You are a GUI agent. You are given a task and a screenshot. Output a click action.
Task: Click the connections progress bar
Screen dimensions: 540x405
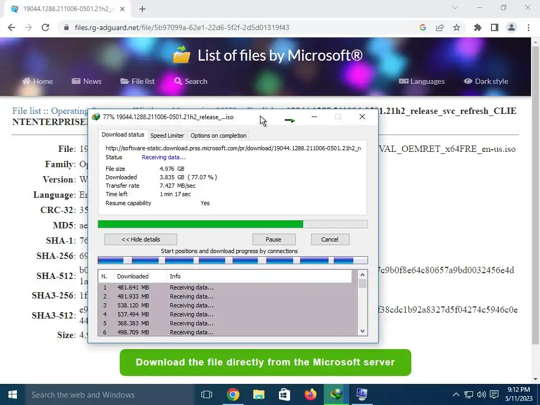click(233, 261)
